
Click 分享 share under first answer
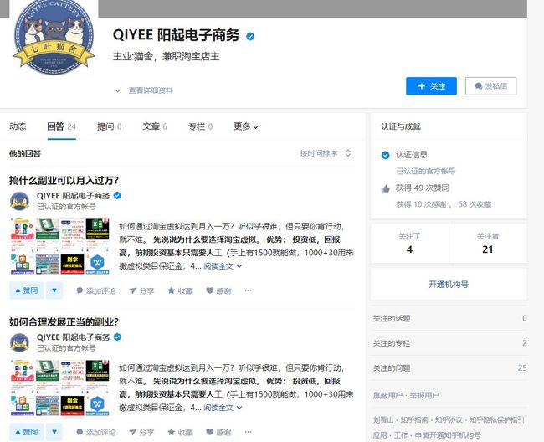tap(141, 290)
